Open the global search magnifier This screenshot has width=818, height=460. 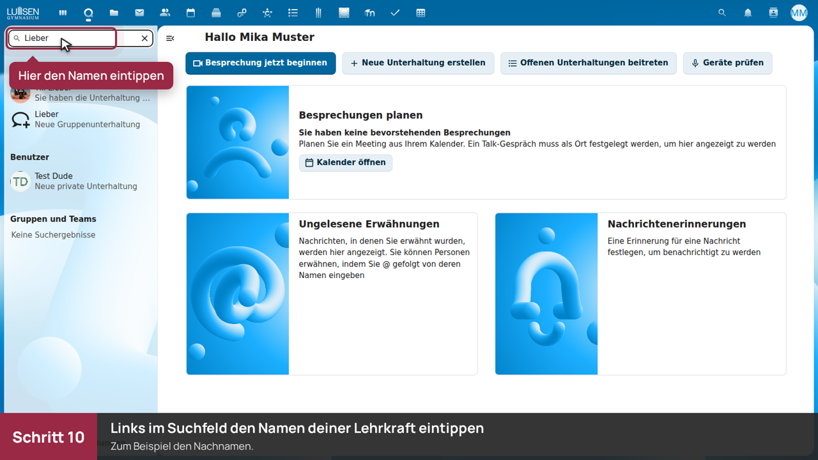(x=722, y=13)
